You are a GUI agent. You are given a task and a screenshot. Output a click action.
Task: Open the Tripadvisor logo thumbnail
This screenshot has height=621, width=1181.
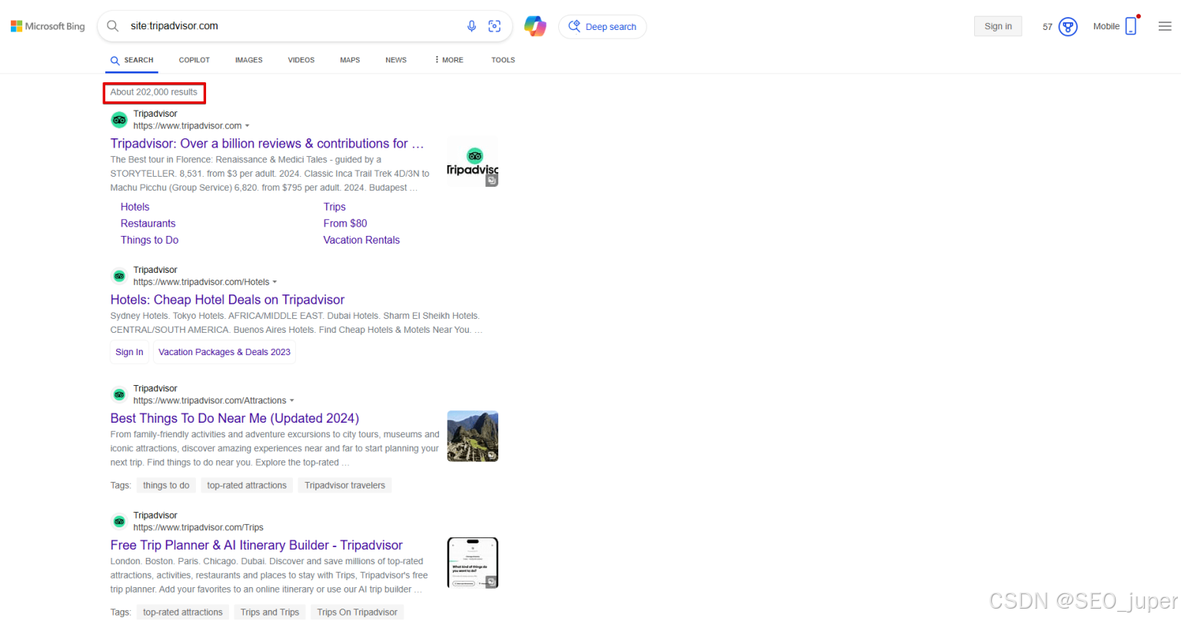click(473, 161)
